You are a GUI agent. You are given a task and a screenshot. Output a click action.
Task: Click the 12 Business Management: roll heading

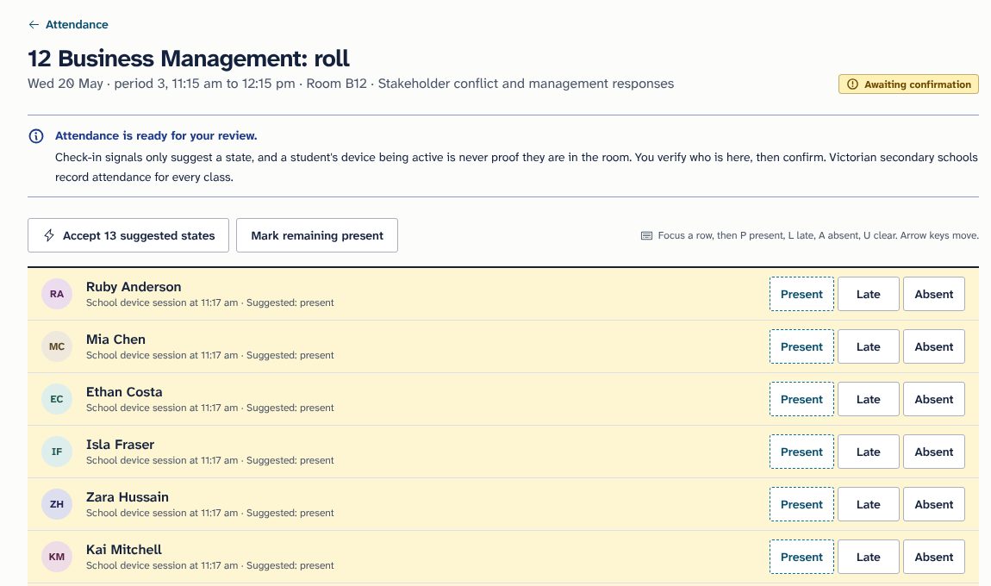189,58
